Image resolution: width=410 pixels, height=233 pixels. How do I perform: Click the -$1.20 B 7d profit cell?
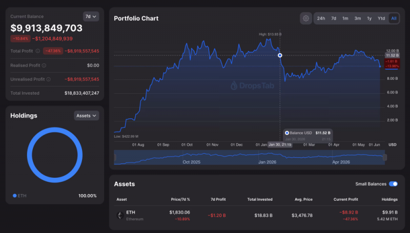pyautogui.click(x=217, y=216)
